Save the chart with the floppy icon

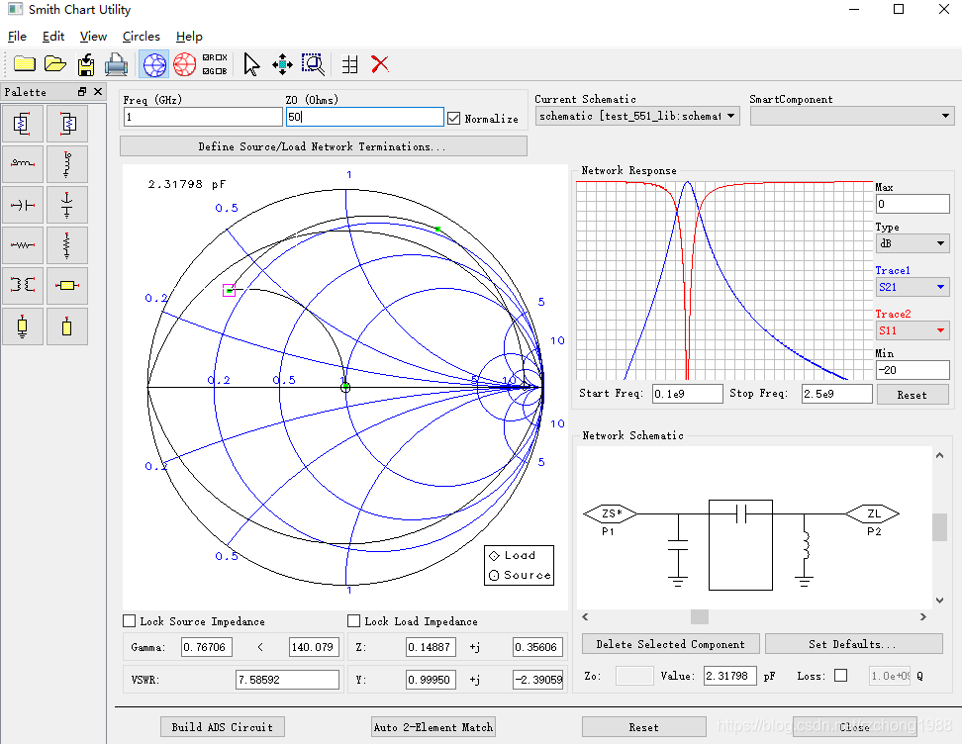click(86, 63)
